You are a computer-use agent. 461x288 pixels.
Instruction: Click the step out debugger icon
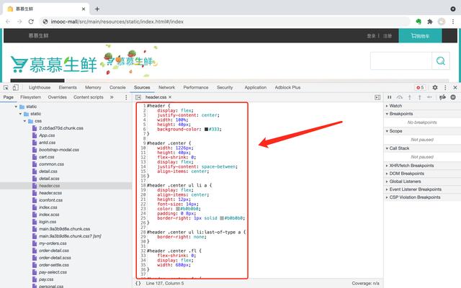pyautogui.click(x=419, y=97)
